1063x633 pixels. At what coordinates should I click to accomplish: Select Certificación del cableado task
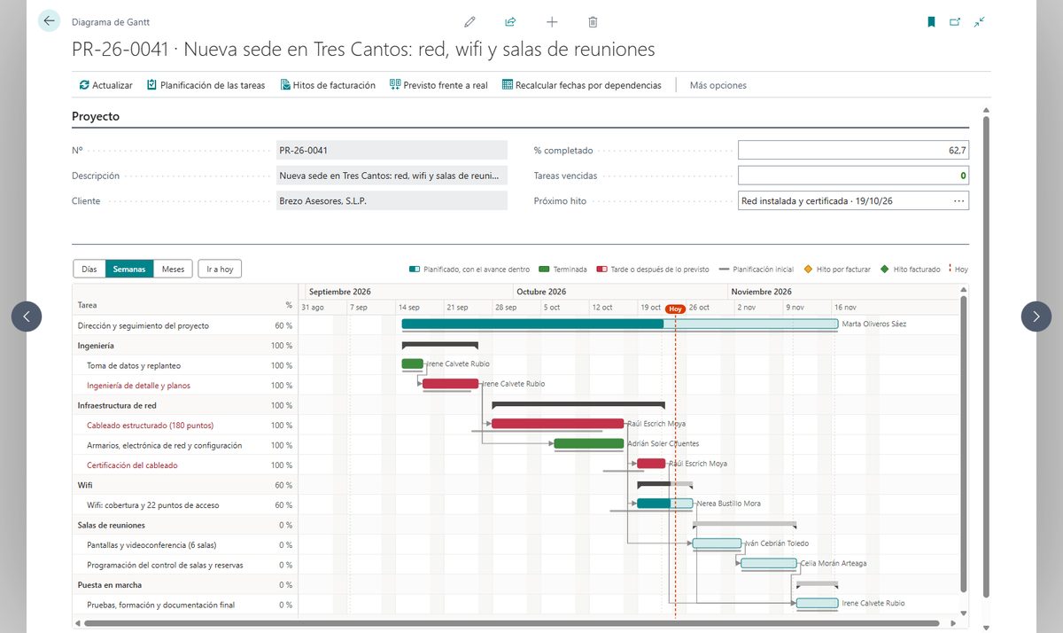(185, 465)
